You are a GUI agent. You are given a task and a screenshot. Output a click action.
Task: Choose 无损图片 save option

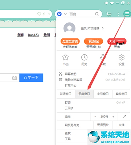[103, 125]
